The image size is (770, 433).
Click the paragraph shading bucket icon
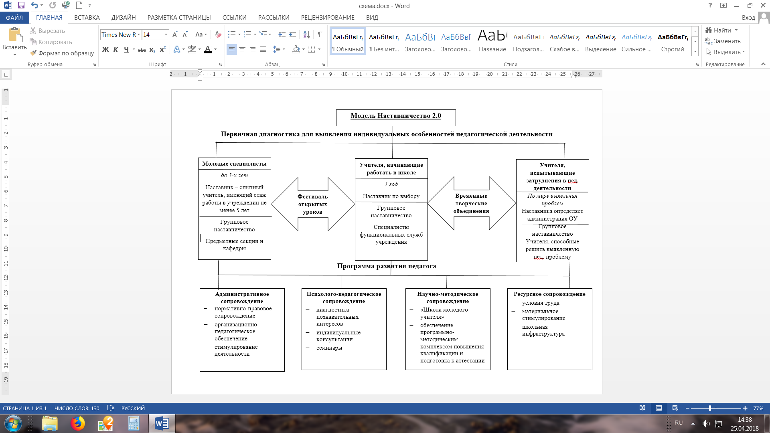point(296,49)
